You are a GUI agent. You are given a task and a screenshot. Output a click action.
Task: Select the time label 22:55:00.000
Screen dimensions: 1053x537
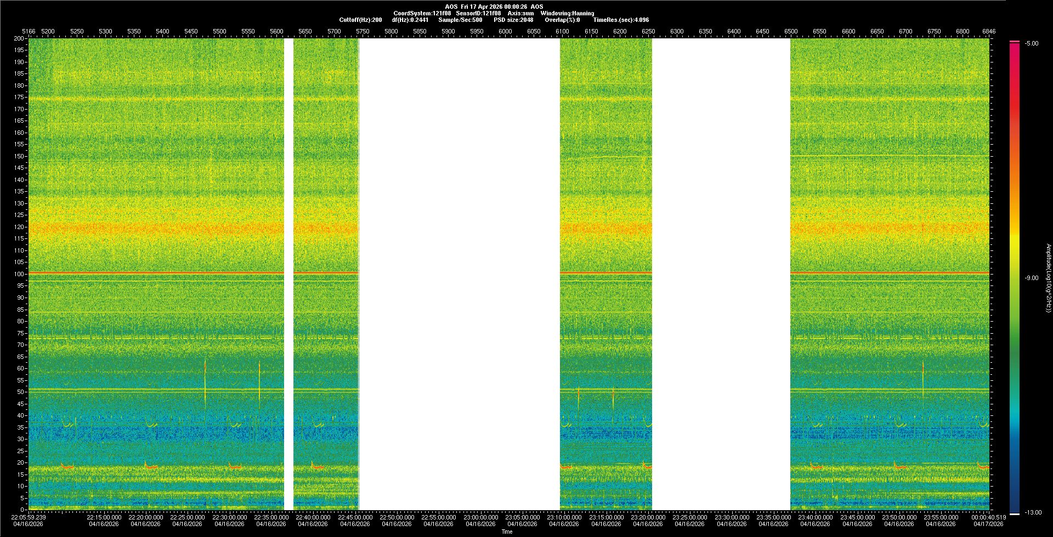(439, 517)
